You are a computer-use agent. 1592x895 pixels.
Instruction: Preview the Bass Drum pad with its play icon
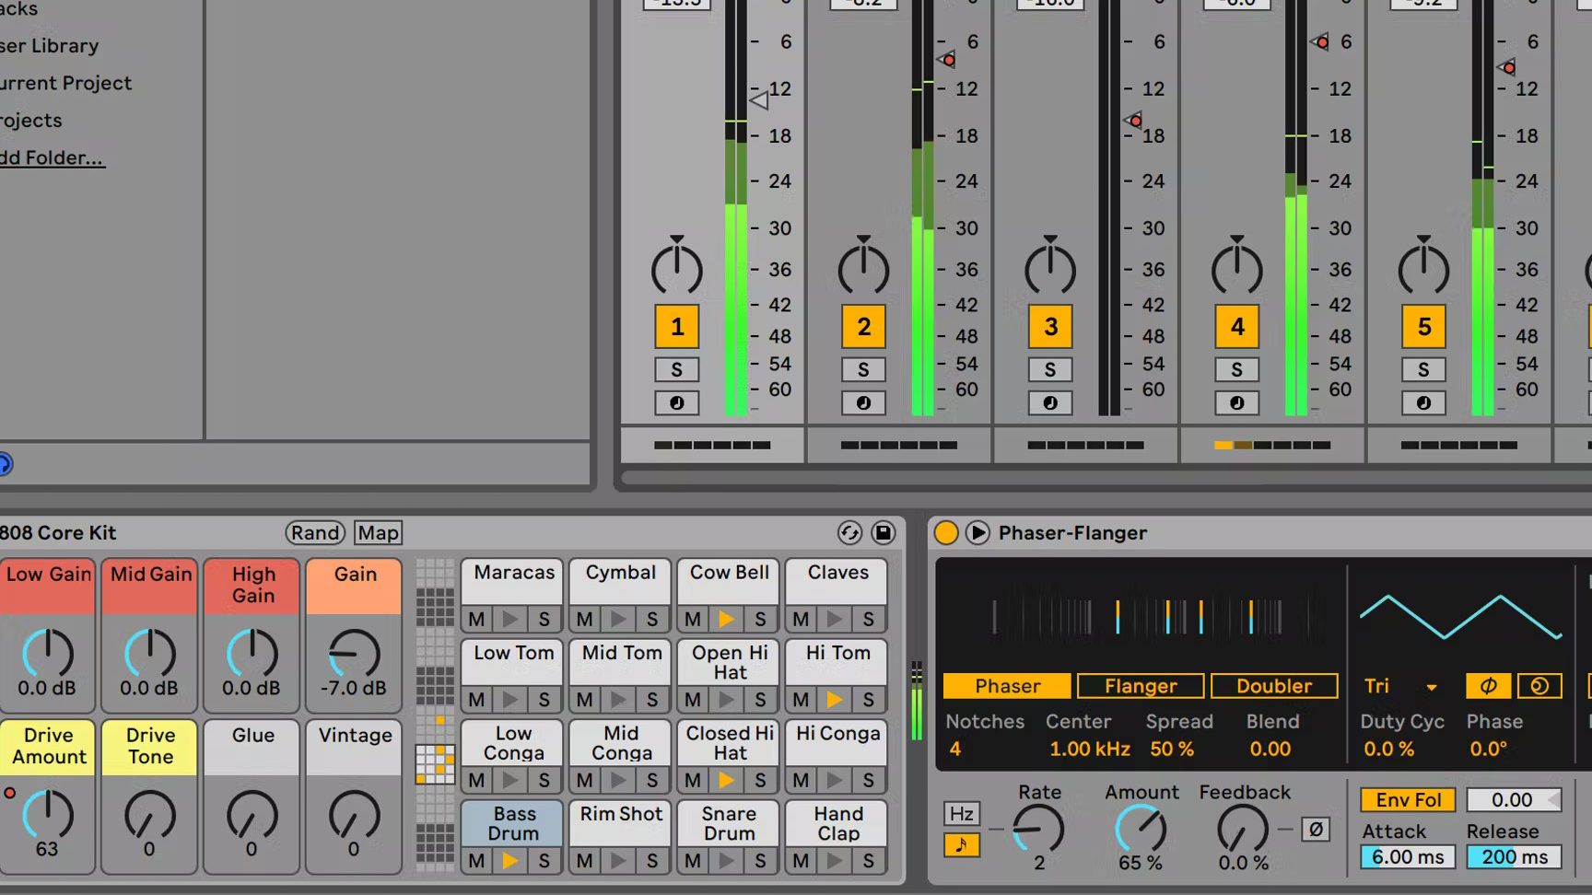(509, 861)
